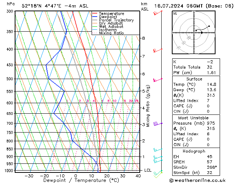
Task: Click the yellow-green wind barb near 1000 hPa
Action: (x=159, y=172)
